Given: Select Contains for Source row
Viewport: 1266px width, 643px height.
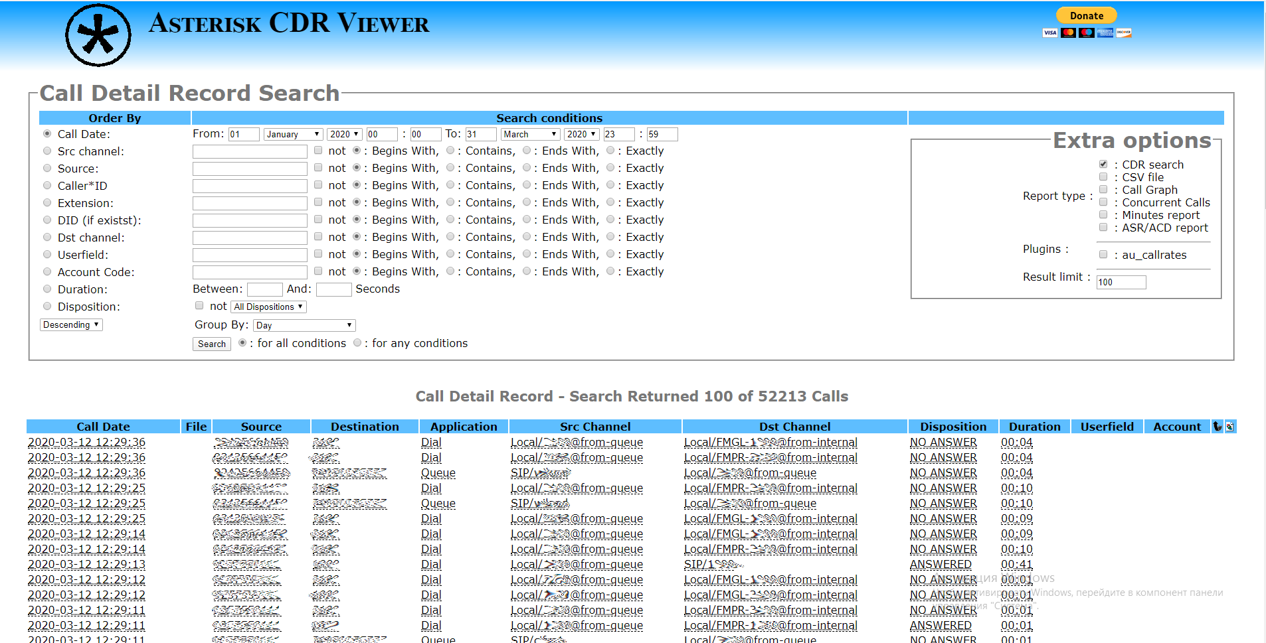Looking at the screenshot, I should coord(450,168).
